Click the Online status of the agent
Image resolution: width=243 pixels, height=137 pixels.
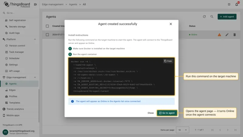pos(193,35)
